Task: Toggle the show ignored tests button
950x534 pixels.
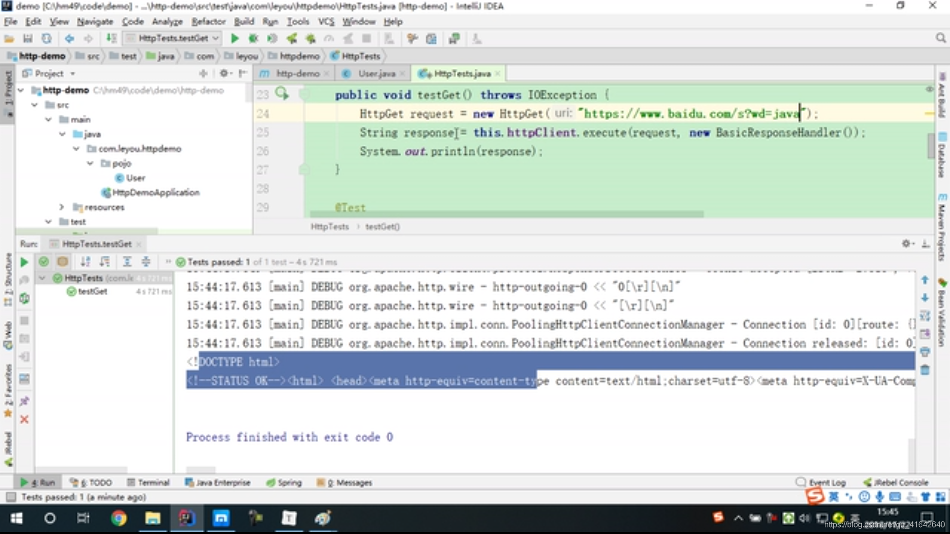Action: tap(62, 262)
